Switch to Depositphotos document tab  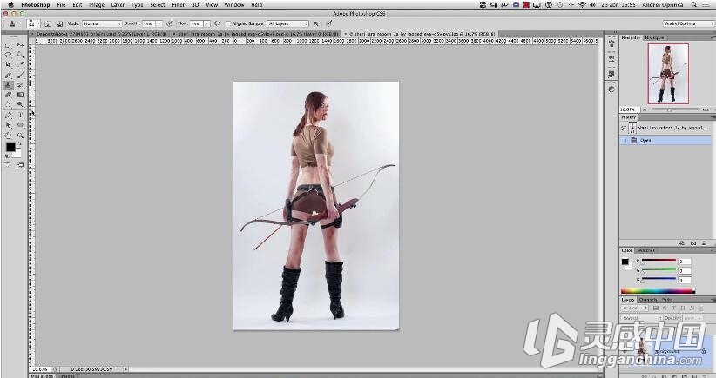click(x=99, y=34)
